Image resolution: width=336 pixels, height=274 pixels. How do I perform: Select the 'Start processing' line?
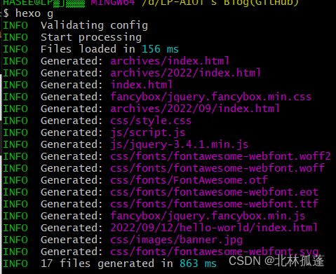tap(91, 37)
